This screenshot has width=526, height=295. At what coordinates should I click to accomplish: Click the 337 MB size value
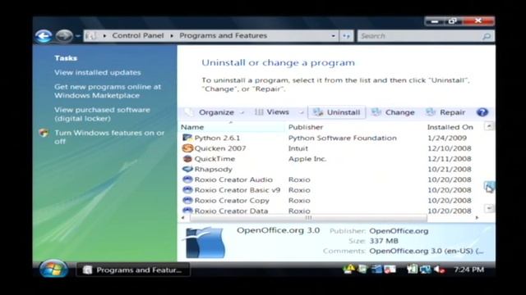coord(384,241)
